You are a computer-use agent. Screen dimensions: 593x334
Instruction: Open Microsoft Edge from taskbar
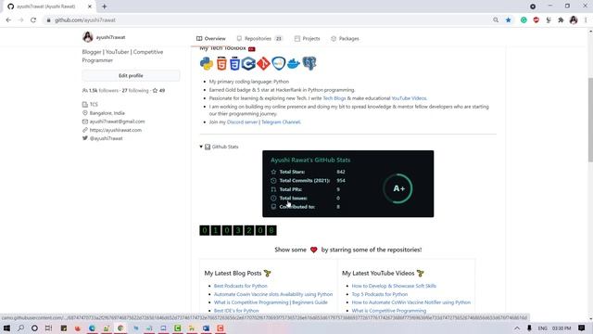[92, 328]
